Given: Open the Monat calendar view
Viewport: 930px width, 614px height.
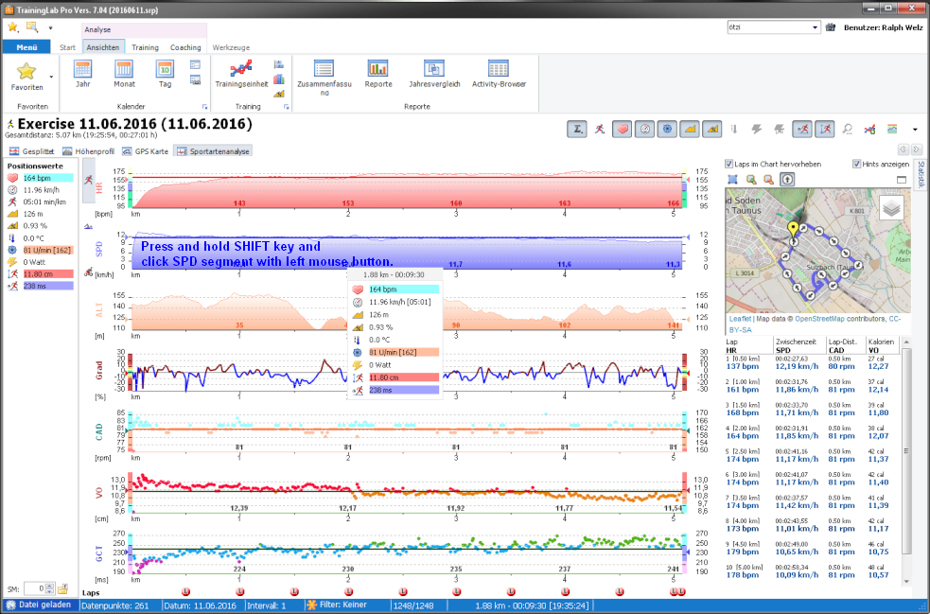Looking at the screenshot, I should pyautogui.click(x=124, y=74).
